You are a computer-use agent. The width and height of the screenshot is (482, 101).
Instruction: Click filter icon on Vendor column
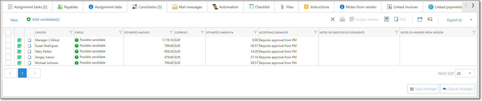coord(71,32)
